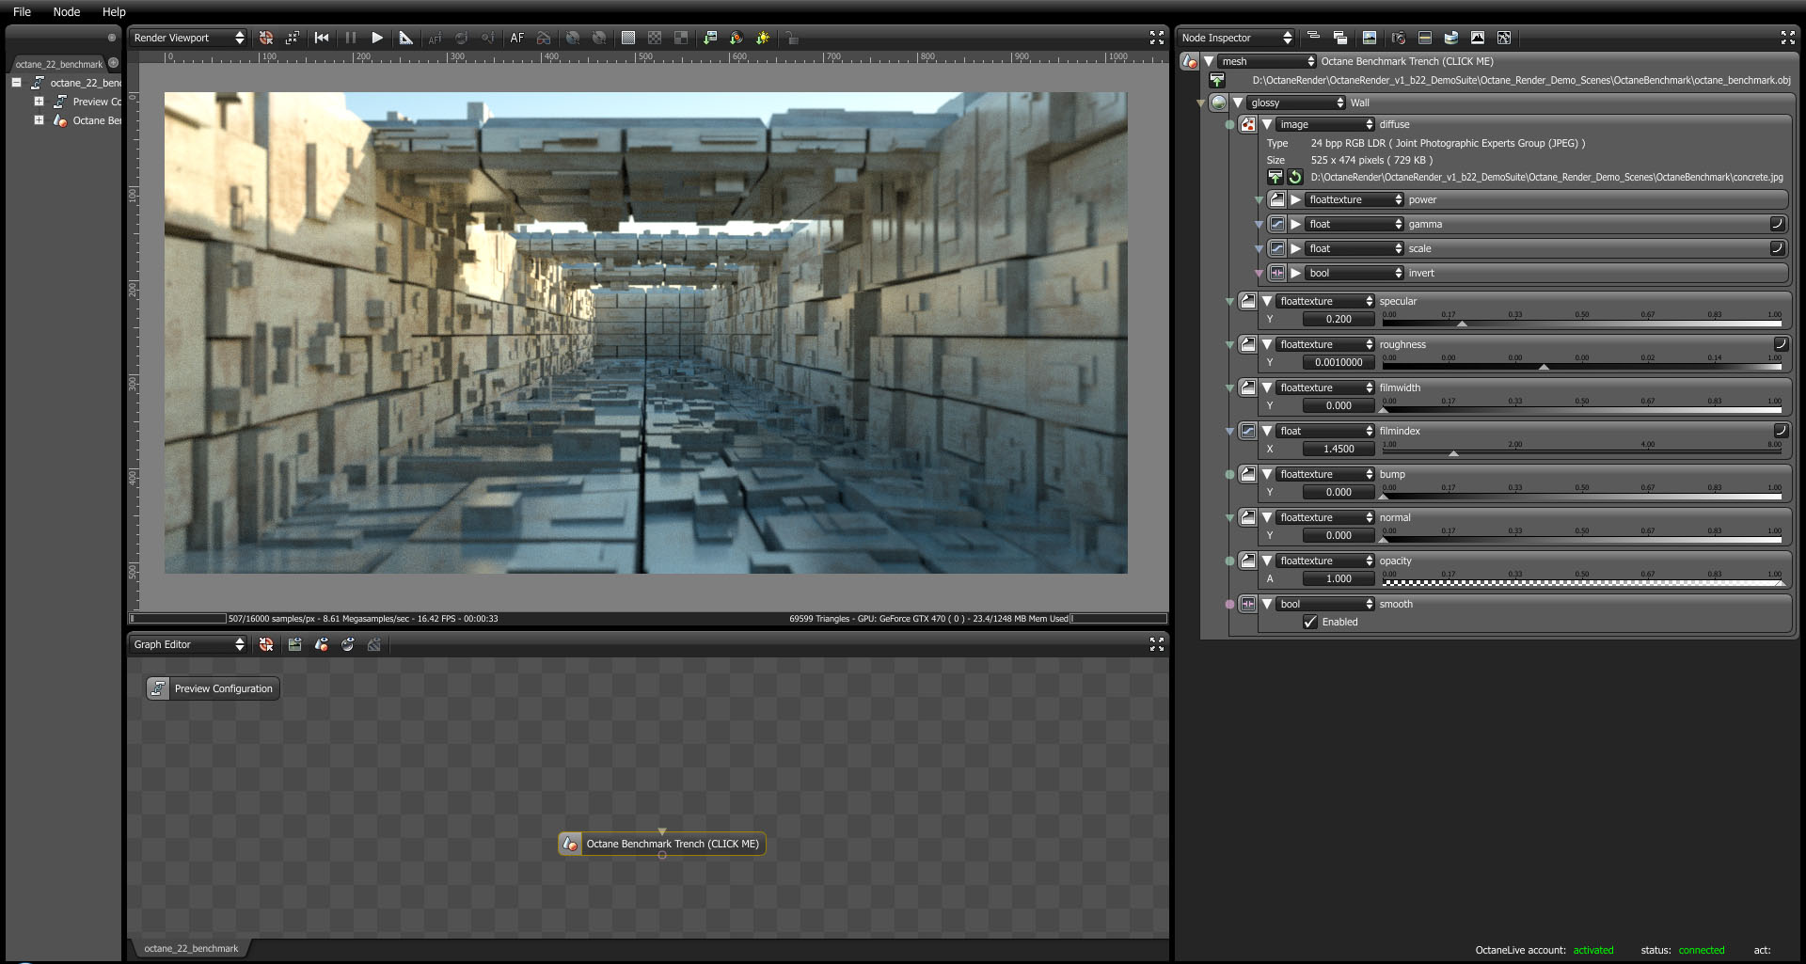Viewport: 1806px width, 964px height.
Task: Toggle the filmindex curve button
Action: (x=1780, y=431)
